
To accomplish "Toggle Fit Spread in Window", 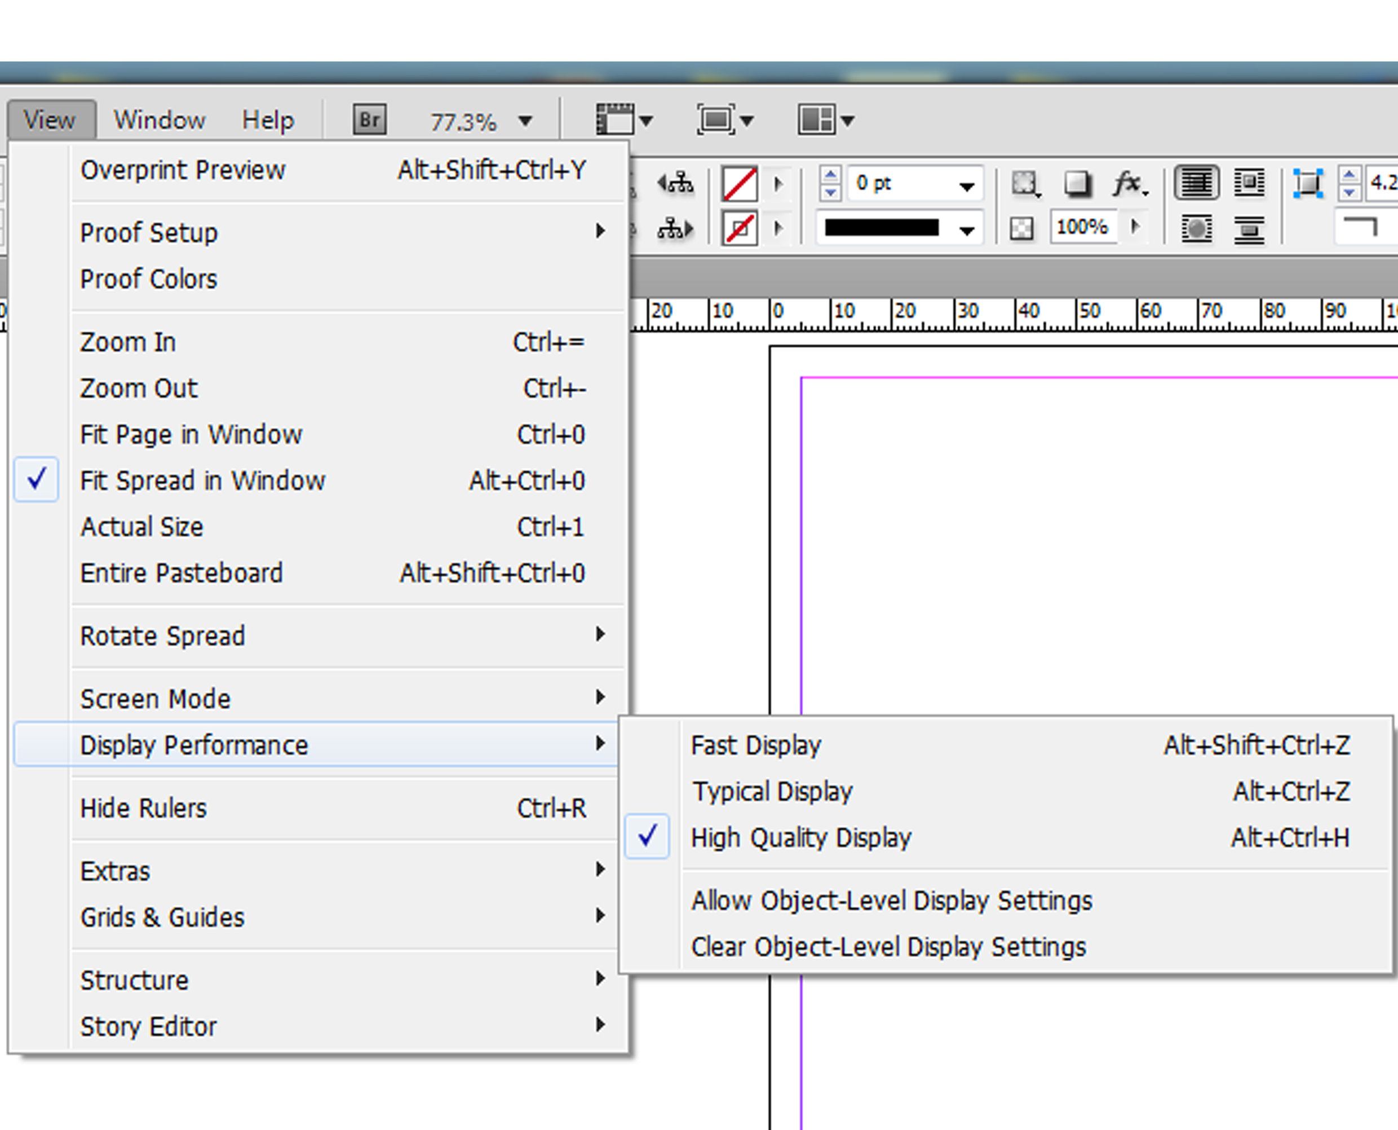I will coord(202,481).
